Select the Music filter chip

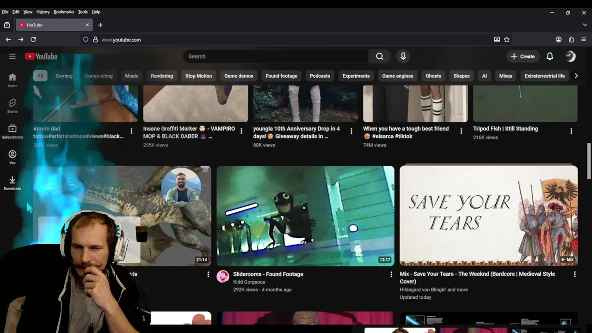[x=131, y=76]
